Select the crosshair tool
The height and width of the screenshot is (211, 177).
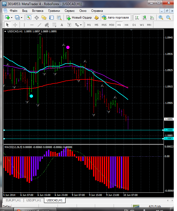[x=15, y=25]
